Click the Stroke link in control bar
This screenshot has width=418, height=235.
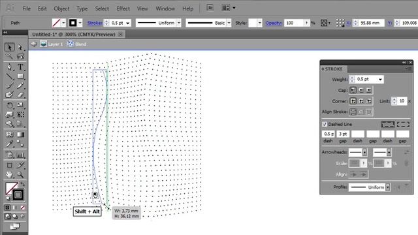click(x=95, y=23)
